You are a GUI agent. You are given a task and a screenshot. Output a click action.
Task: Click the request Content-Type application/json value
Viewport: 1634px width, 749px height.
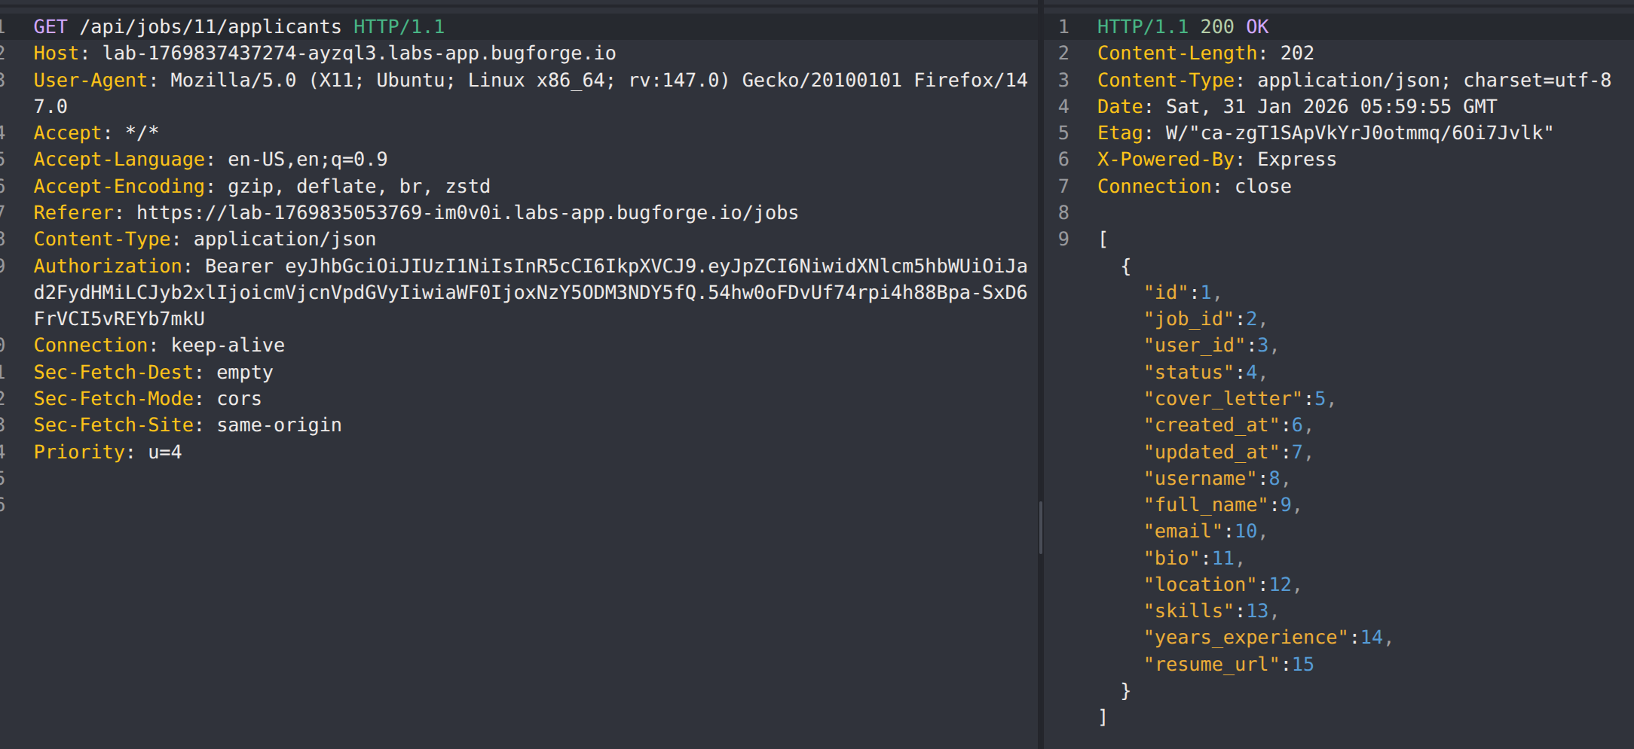click(x=284, y=239)
